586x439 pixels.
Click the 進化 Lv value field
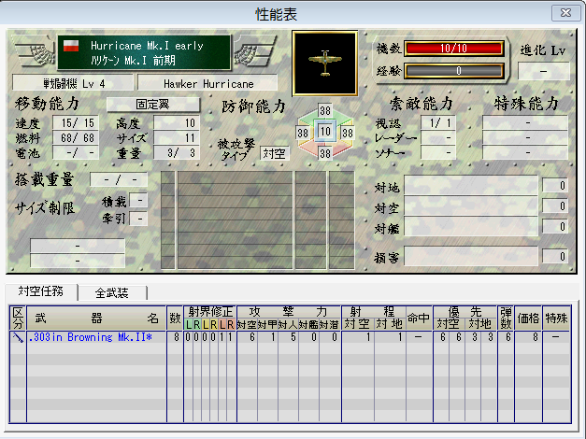[x=544, y=71]
